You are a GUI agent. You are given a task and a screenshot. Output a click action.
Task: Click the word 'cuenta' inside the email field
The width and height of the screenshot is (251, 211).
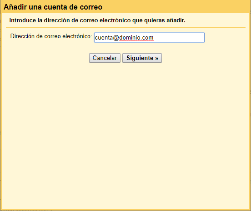pos(104,38)
